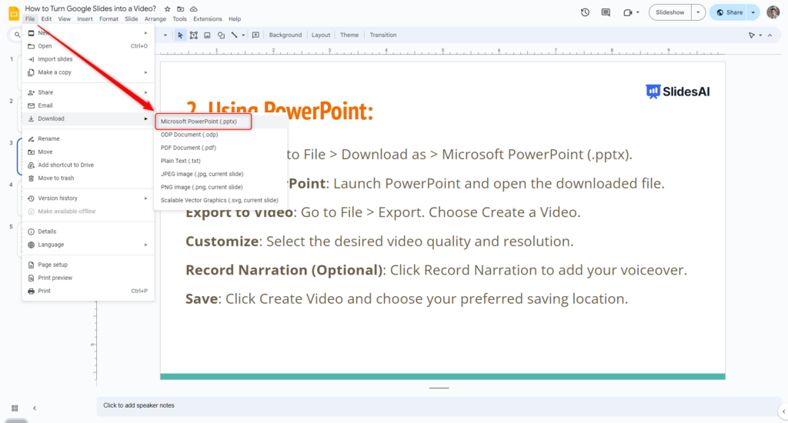Screen dimensions: 788x423
Task: Click the Slideshow button
Action: point(669,12)
